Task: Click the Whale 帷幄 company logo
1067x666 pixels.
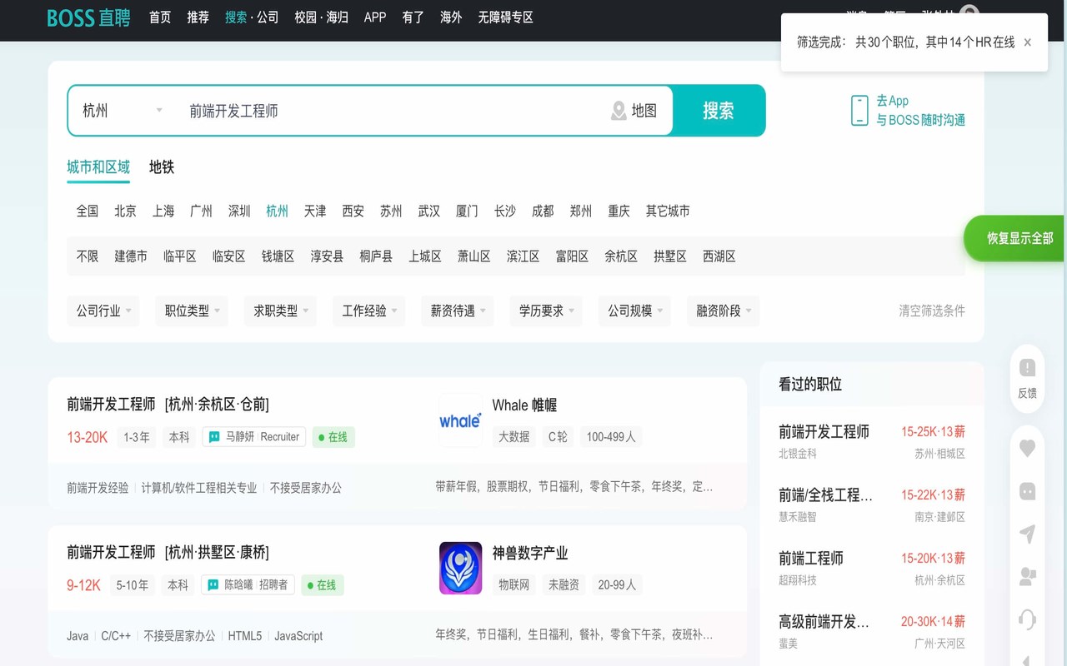Action: point(460,420)
